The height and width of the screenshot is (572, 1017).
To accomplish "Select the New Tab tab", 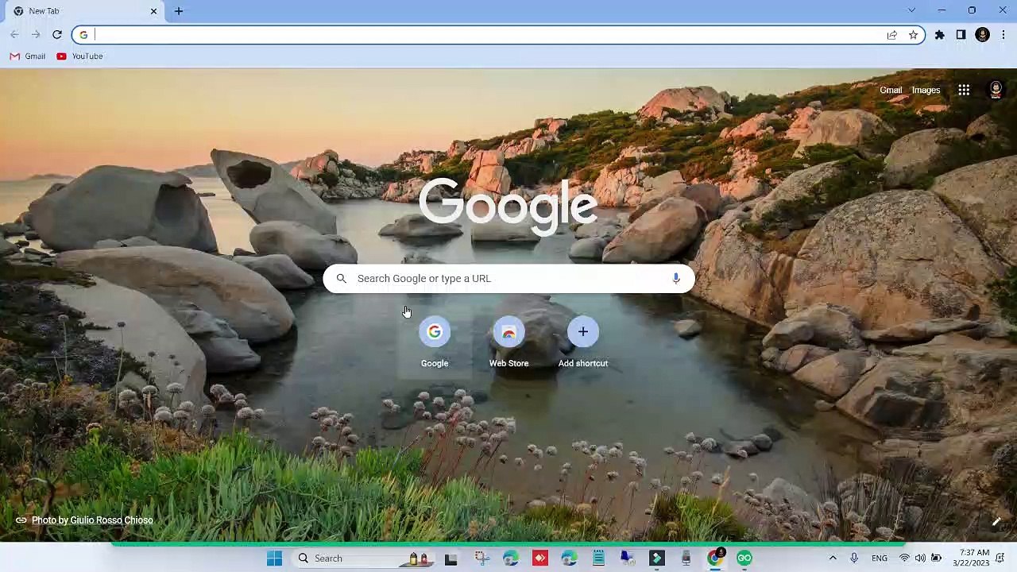I will (85, 11).
